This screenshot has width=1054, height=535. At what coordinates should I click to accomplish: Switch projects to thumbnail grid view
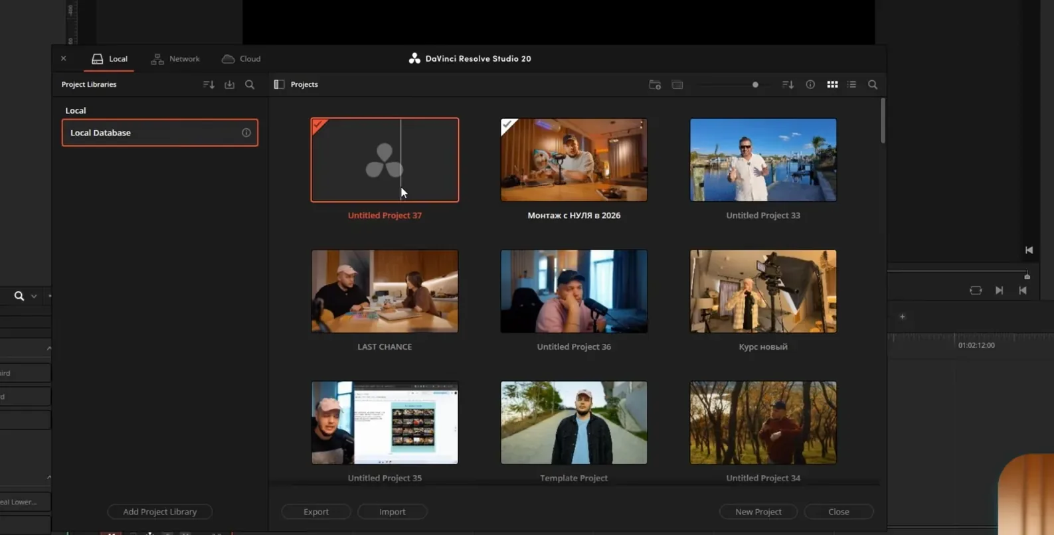pyautogui.click(x=832, y=84)
